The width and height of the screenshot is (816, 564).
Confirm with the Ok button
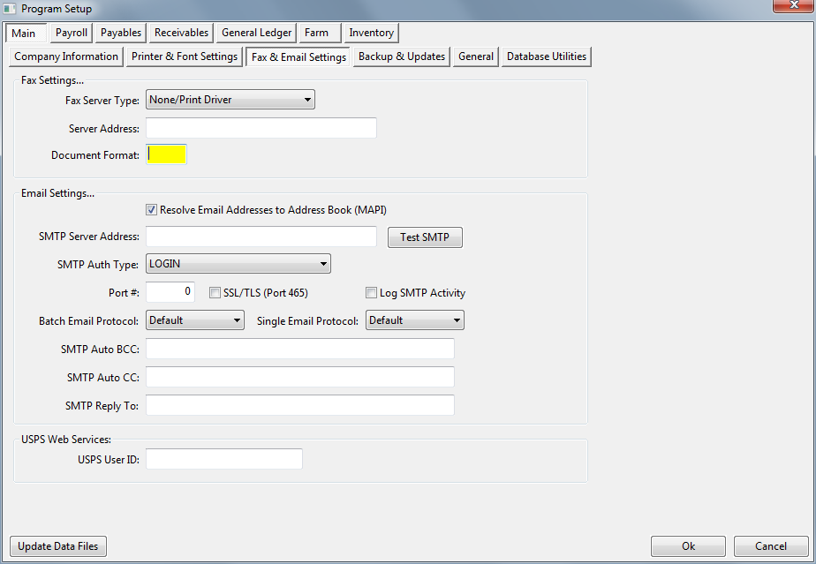pyautogui.click(x=688, y=546)
